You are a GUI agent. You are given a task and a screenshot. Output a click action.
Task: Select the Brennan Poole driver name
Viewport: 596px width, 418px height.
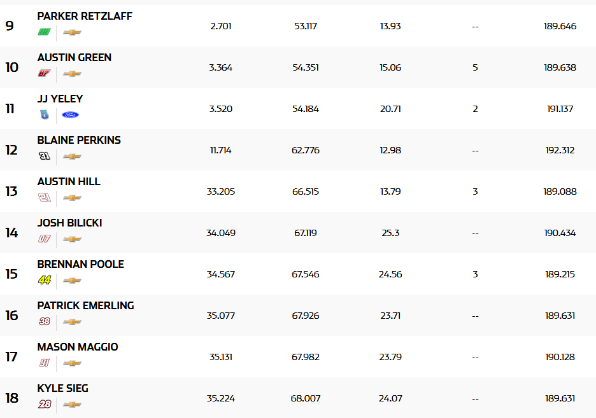point(80,264)
